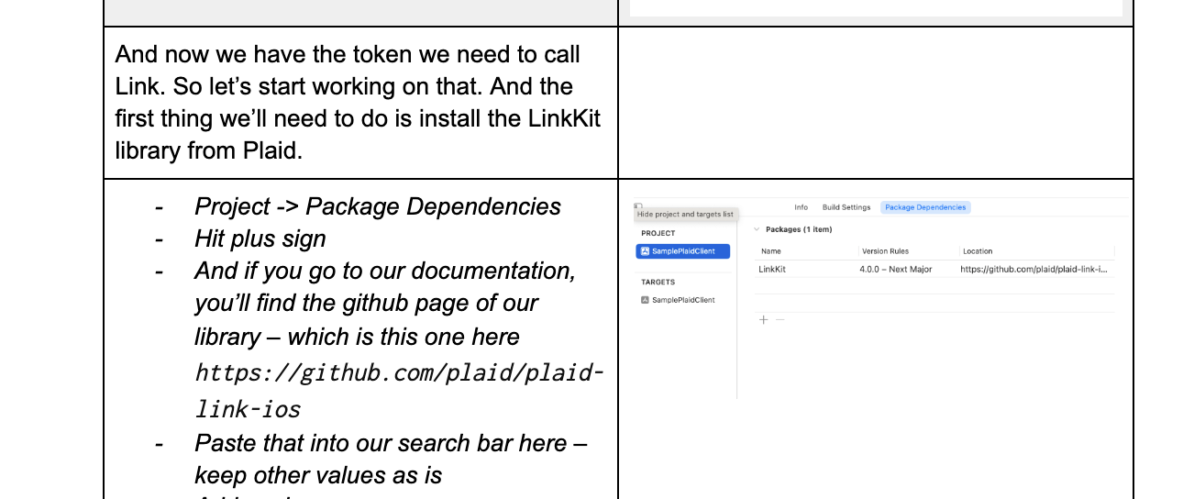Click the 'Hit plus sign' bullet text
Image resolution: width=1194 pixels, height=499 pixels.
(260, 238)
